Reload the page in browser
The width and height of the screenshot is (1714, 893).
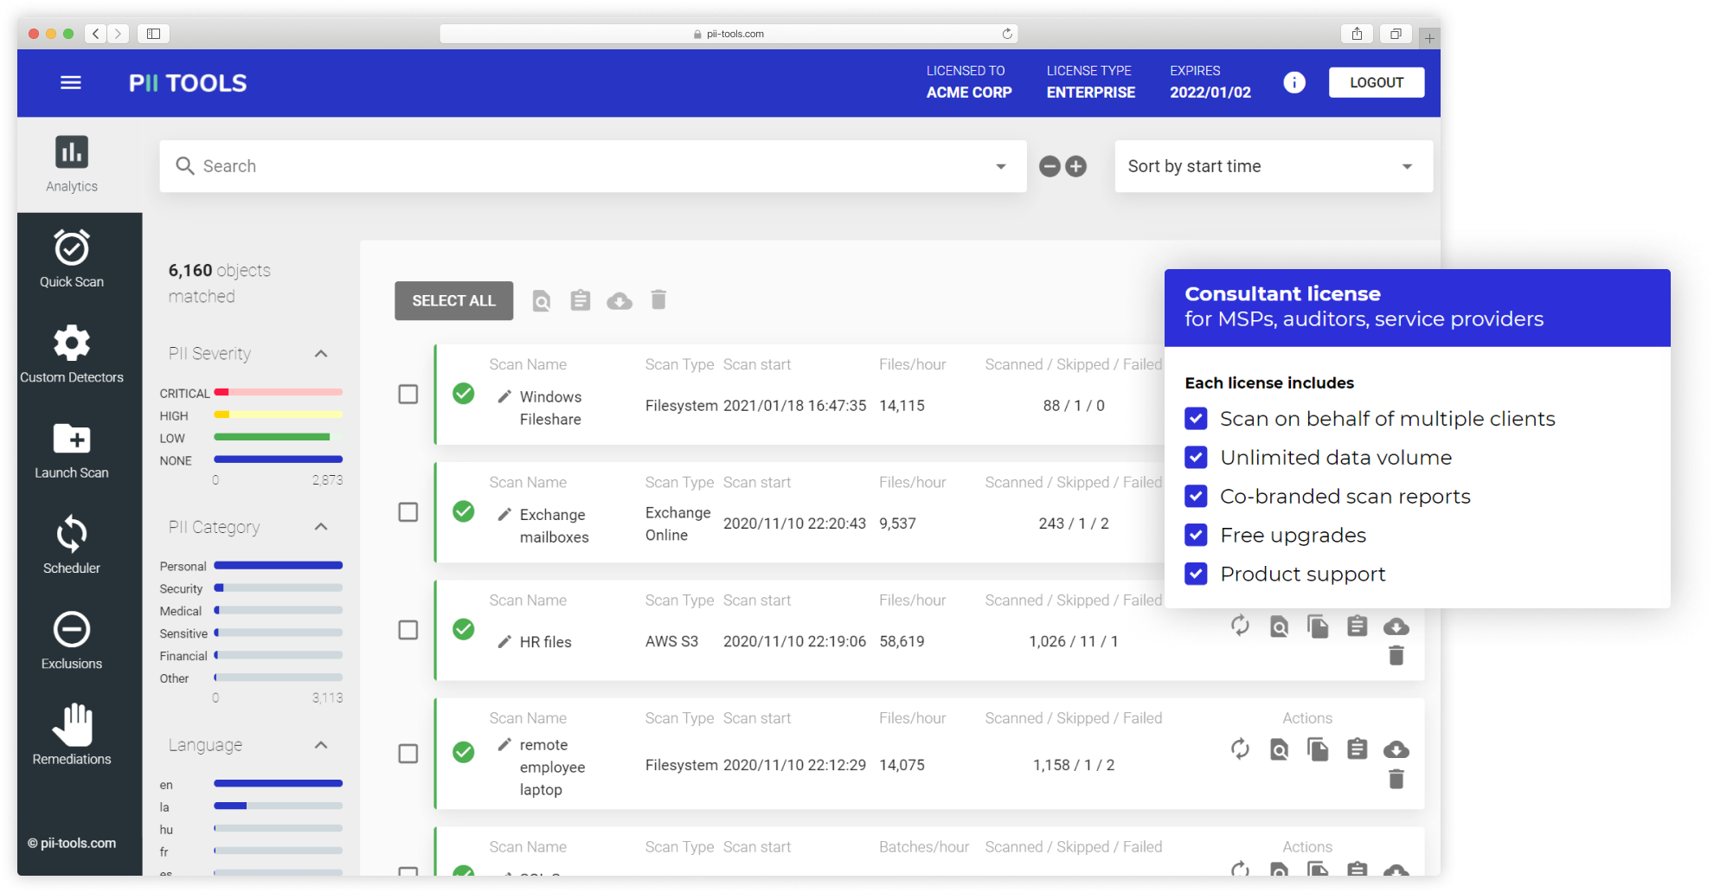coord(1007,34)
